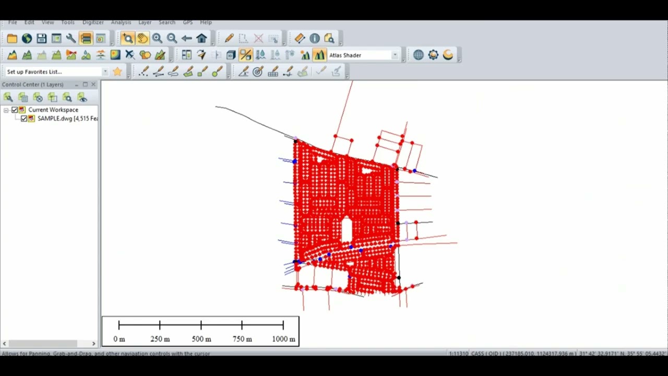The height and width of the screenshot is (376, 668).
Task: Close the Control Center panel
Action: click(93, 84)
